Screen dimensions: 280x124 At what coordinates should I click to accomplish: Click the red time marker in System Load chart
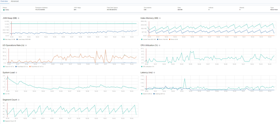click(7, 83)
